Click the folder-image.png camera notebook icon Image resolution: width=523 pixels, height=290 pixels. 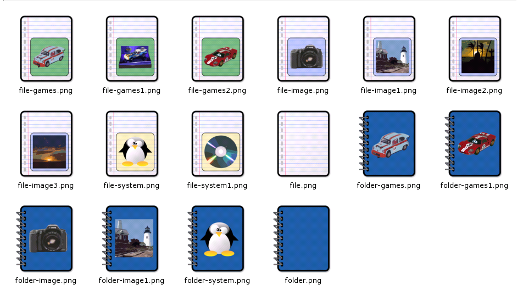(x=44, y=239)
